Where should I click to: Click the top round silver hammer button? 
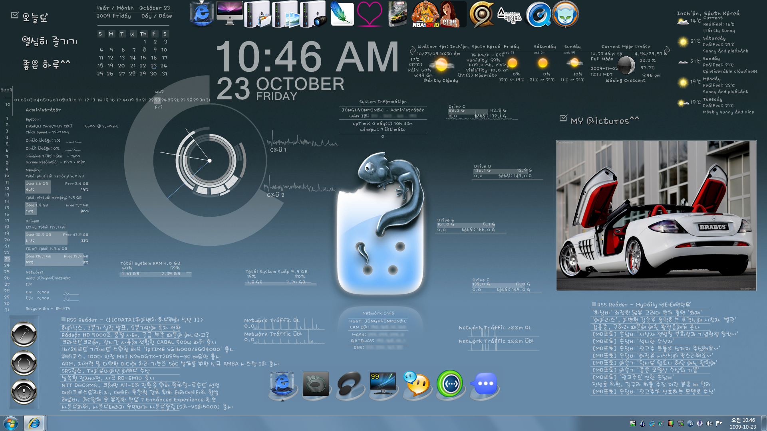coord(24,334)
